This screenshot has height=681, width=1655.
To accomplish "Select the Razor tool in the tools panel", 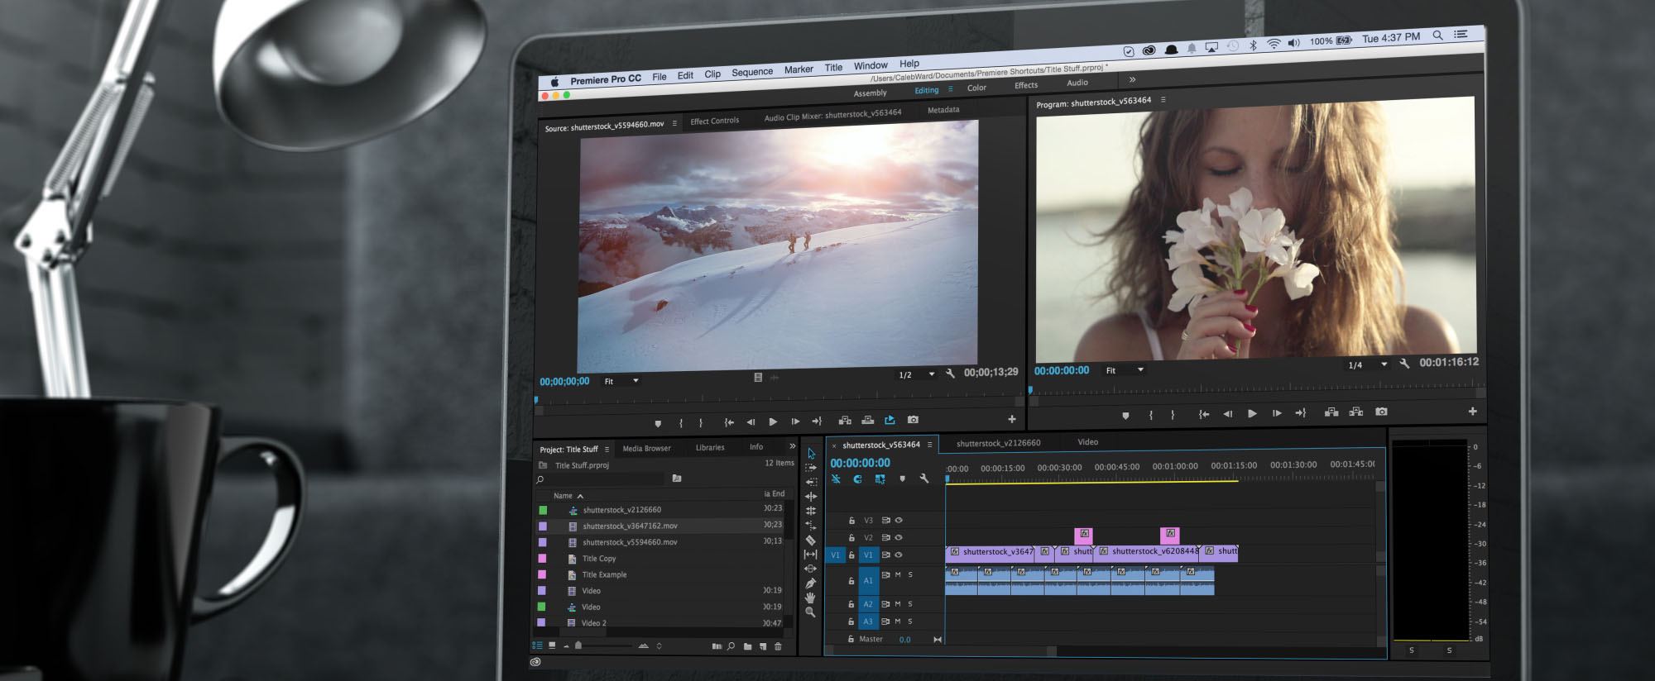I will pyautogui.click(x=811, y=540).
